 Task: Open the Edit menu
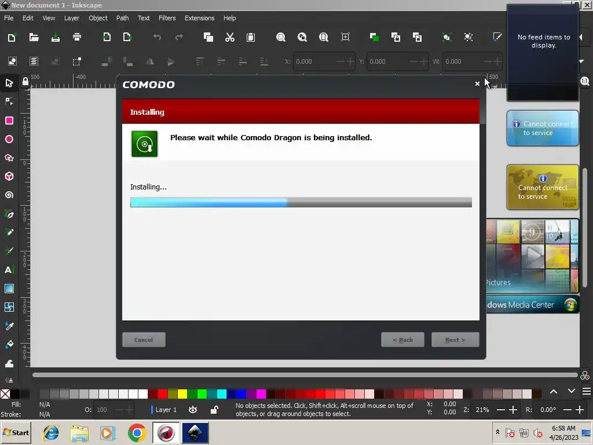[28, 18]
